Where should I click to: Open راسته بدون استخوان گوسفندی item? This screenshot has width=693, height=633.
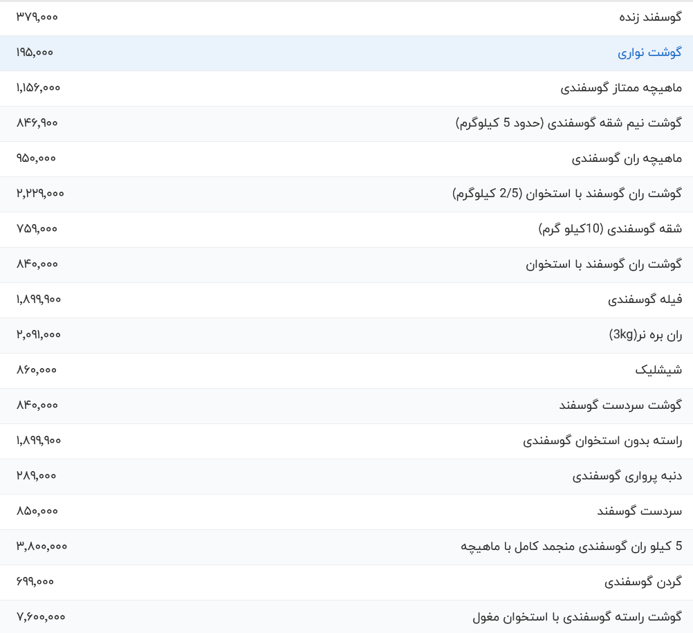(x=602, y=441)
